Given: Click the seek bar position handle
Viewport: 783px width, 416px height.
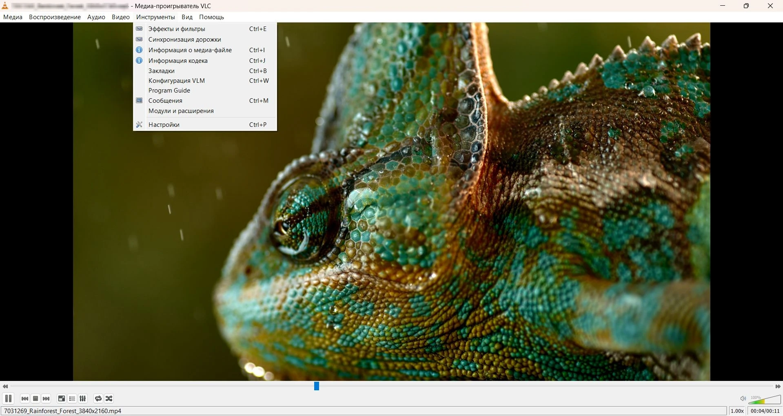Looking at the screenshot, I should (316, 386).
